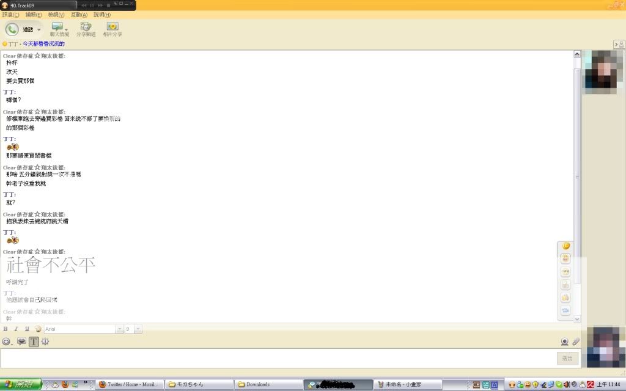Open the emoticon smiley picker
Image resolution: width=626 pixels, height=391 pixels.
coord(7,342)
